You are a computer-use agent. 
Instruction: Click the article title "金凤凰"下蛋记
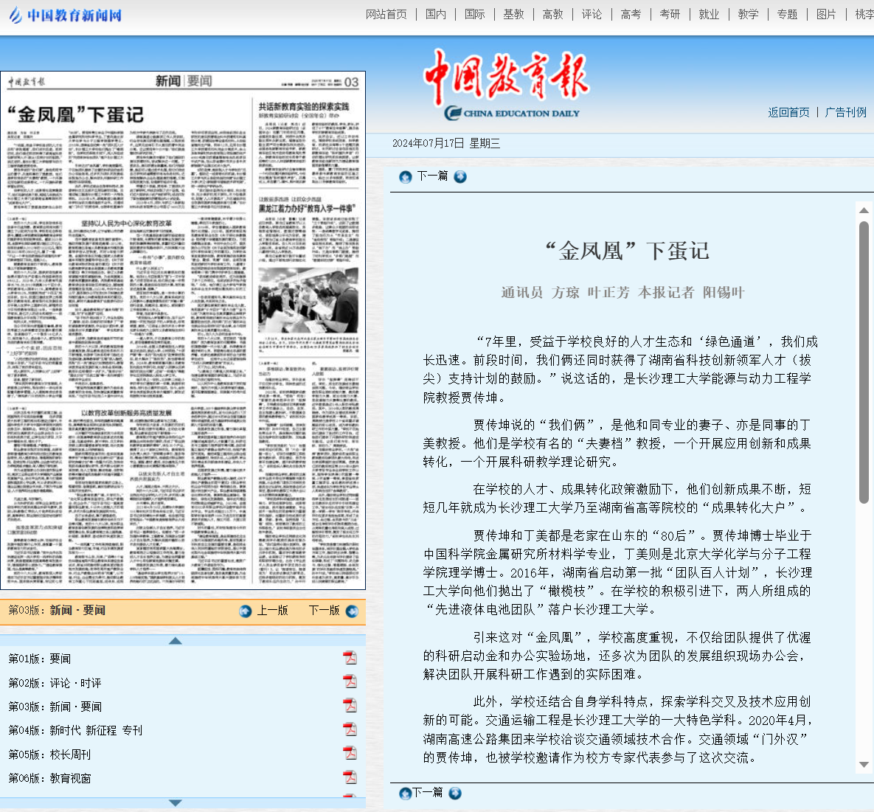(627, 251)
